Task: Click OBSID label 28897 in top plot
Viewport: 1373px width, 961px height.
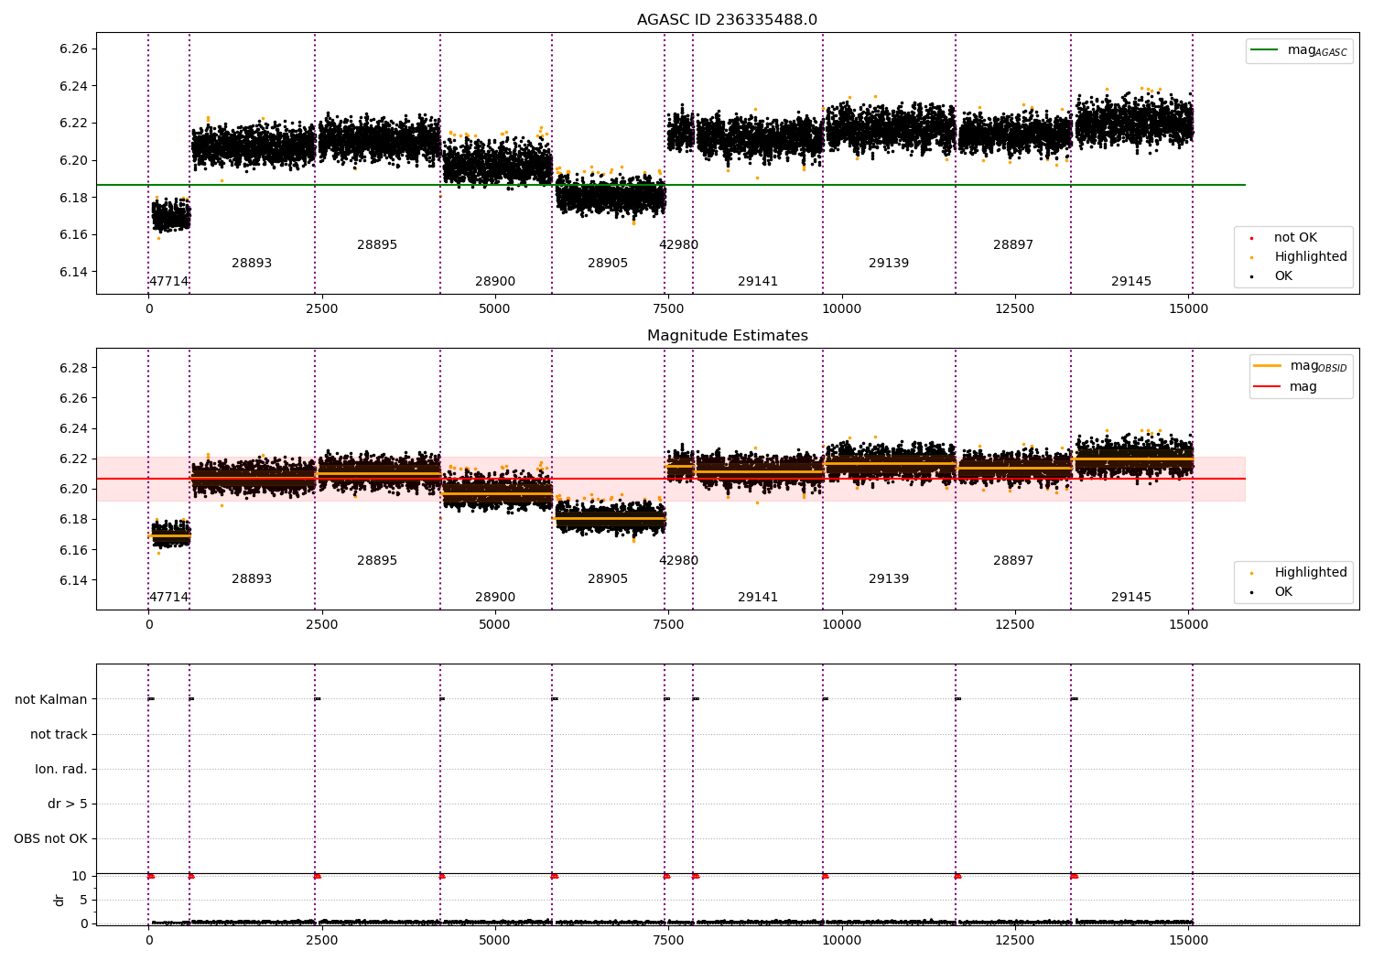Action: tap(1013, 245)
